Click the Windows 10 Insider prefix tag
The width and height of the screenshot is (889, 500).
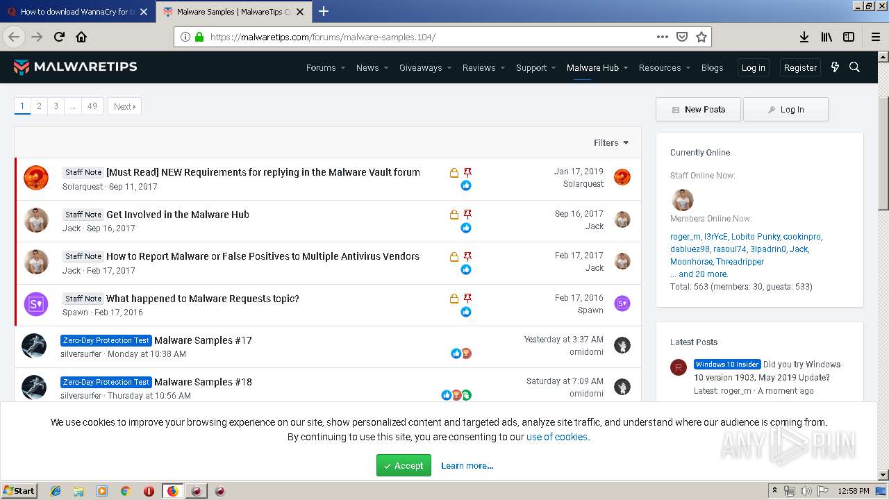coord(727,364)
